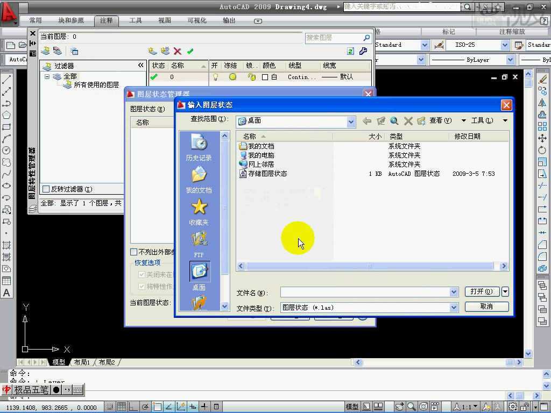The height and width of the screenshot is (413, 551).
Task: Toggle Polar tracking in status bar
Action: click(145, 407)
